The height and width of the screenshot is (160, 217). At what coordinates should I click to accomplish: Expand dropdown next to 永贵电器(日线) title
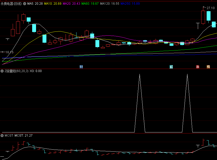25,4
